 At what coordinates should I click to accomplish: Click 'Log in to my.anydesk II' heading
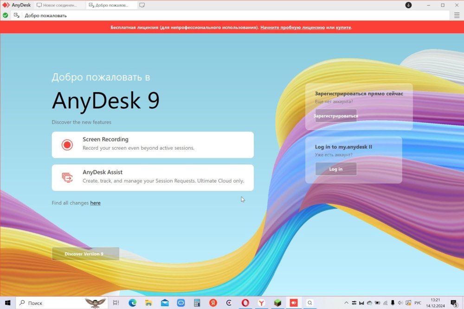point(343,147)
